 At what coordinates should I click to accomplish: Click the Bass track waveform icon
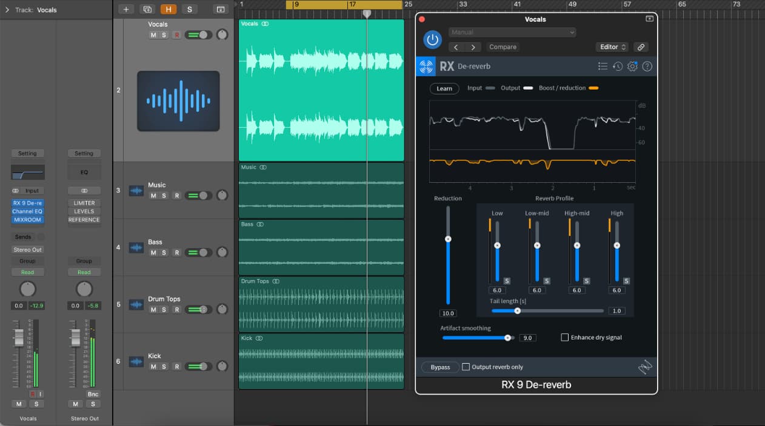click(x=136, y=247)
